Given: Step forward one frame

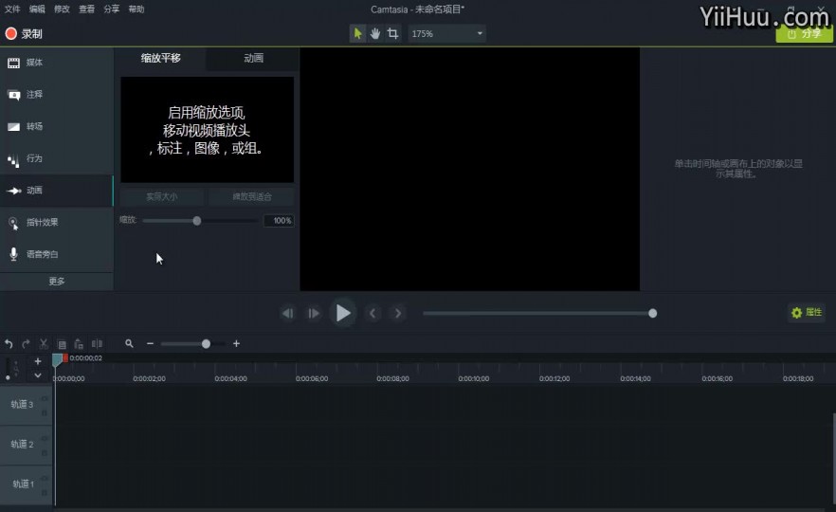Looking at the screenshot, I should point(314,313).
